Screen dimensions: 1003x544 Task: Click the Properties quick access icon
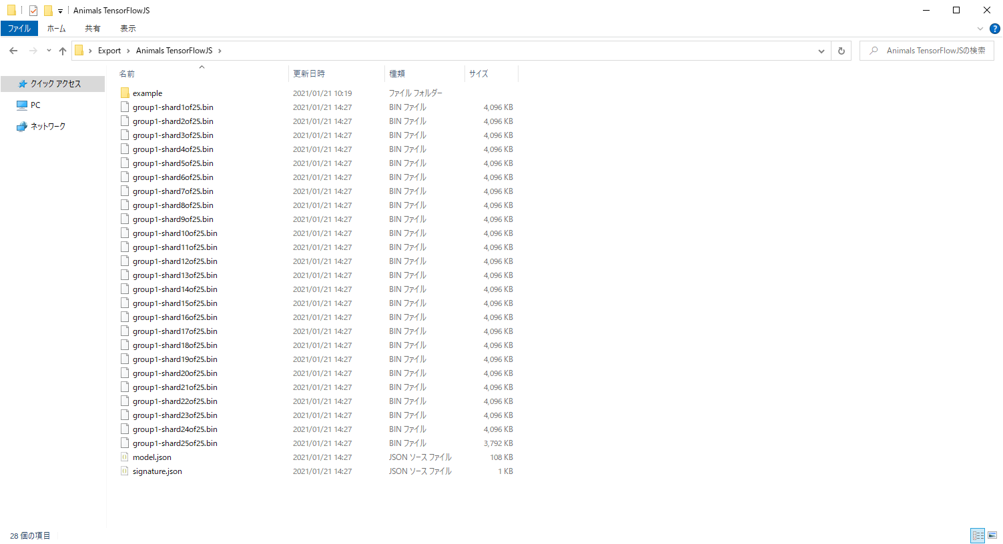(x=33, y=10)
